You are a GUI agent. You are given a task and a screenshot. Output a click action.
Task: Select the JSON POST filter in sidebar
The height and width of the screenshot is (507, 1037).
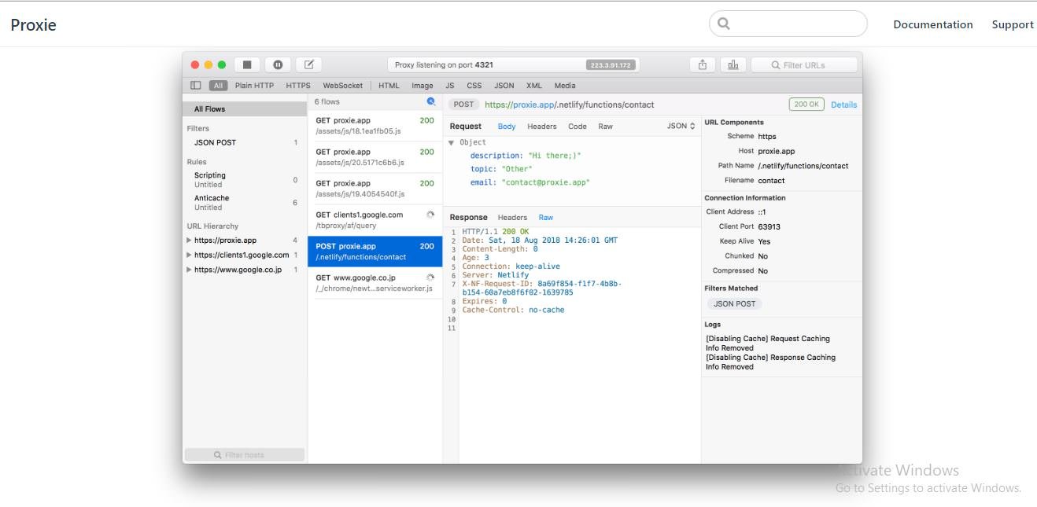coord(245,142)
